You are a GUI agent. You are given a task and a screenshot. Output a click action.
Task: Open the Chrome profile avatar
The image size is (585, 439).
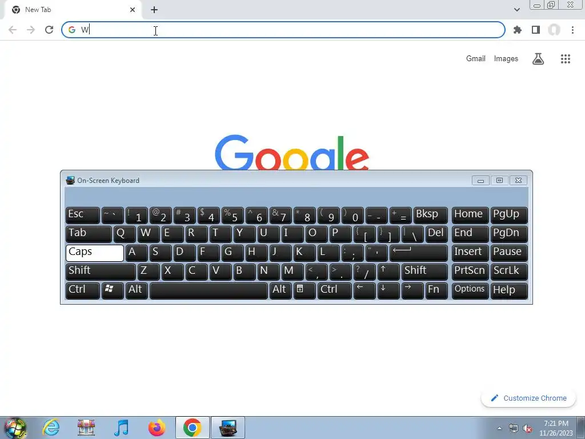(x=554, y=30)
